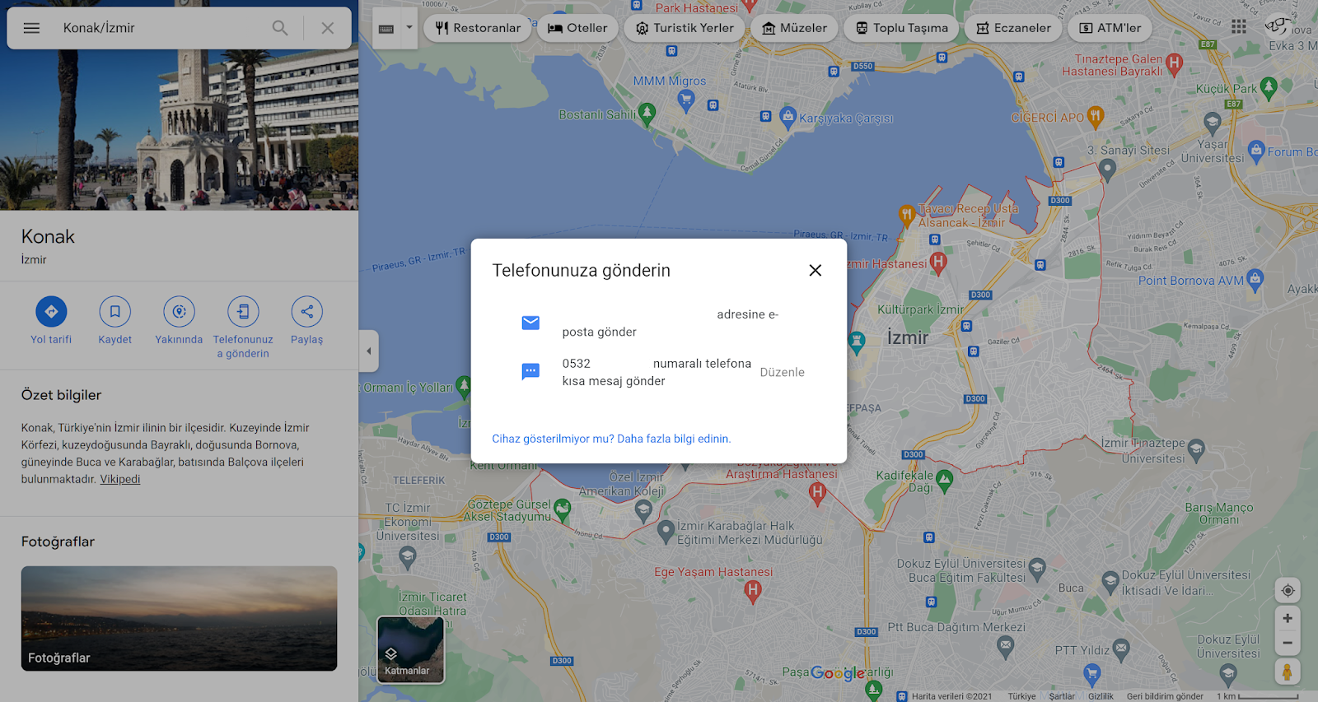Save the place with Kaydet
Screen dimensions: 1318x702
115,320
